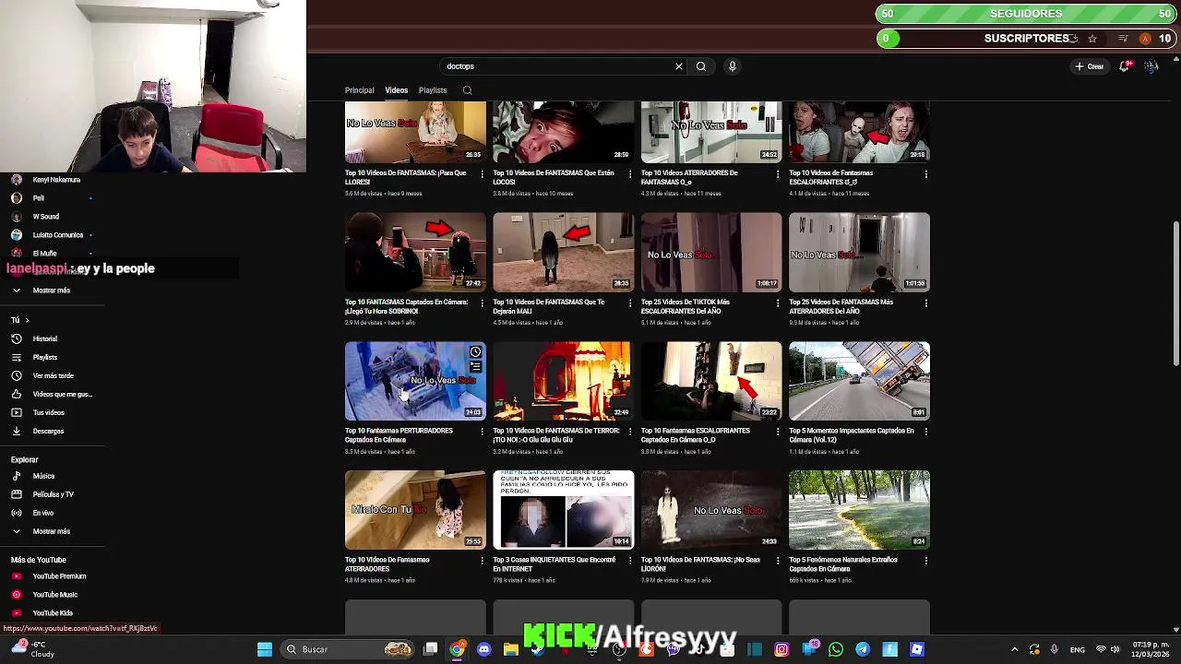Play the Míralo Con Tu Tío thumbnail
The image size is (1181, 664).
coord(415,510)
